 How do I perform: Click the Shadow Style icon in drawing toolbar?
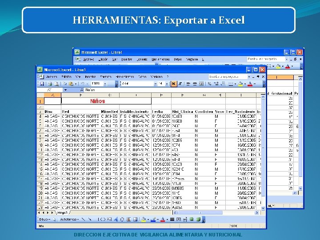click(192, 220)
